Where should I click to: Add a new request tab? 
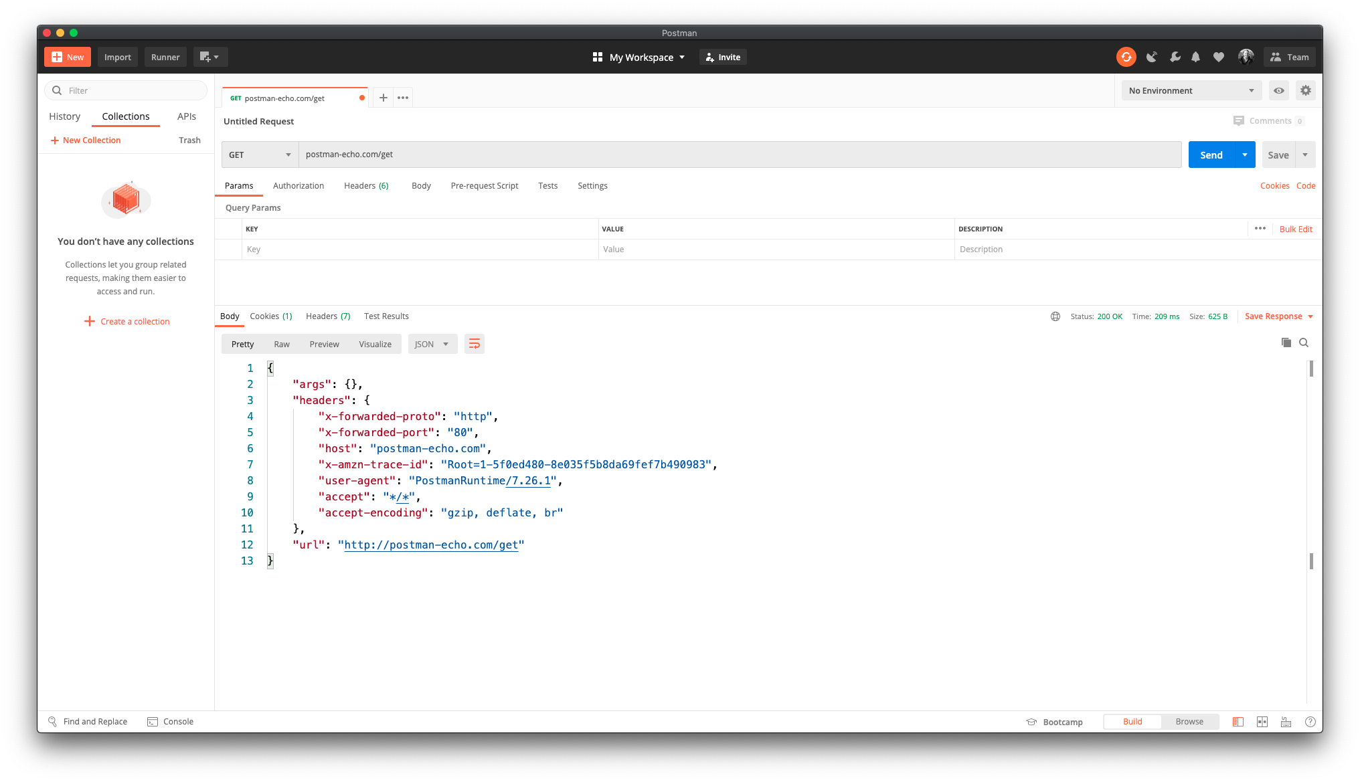(384, 98)
